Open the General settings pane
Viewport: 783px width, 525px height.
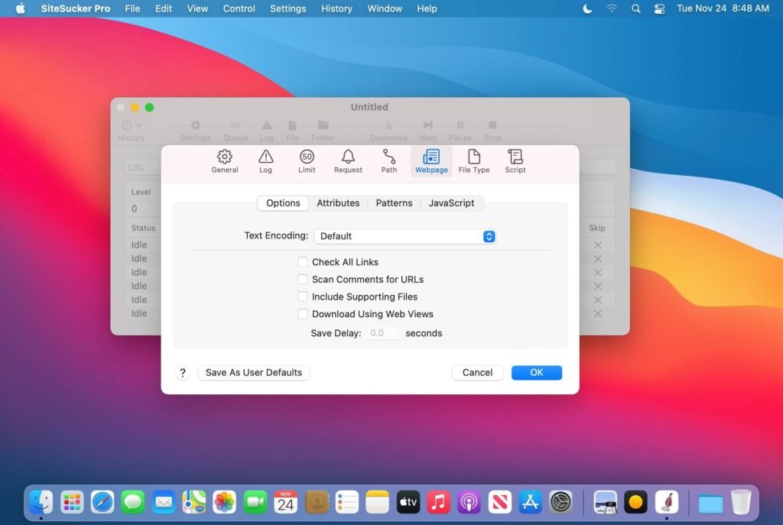click(224, 161)
